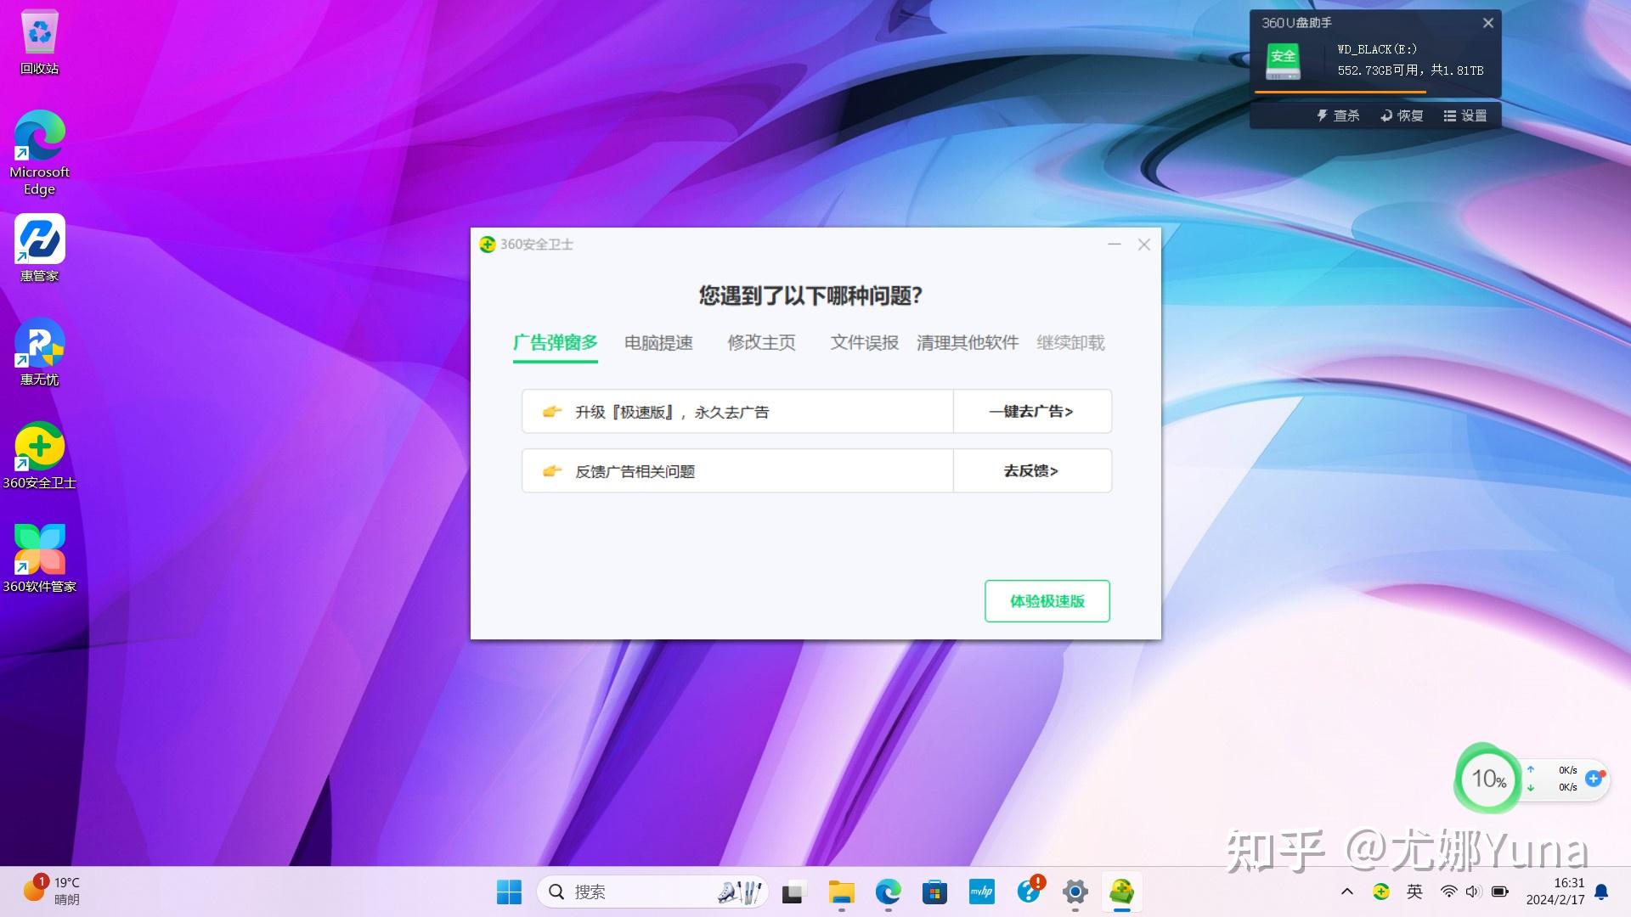Open 设置 in 360 U盘助手
1631x917 pixels.
point(1465,115)
